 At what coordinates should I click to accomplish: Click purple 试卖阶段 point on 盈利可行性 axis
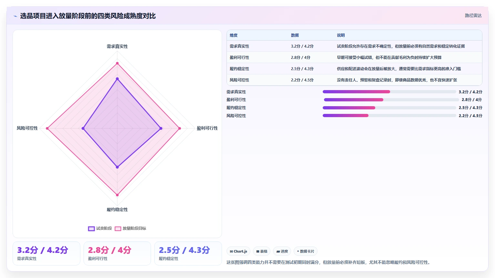(x=161, y=128)
